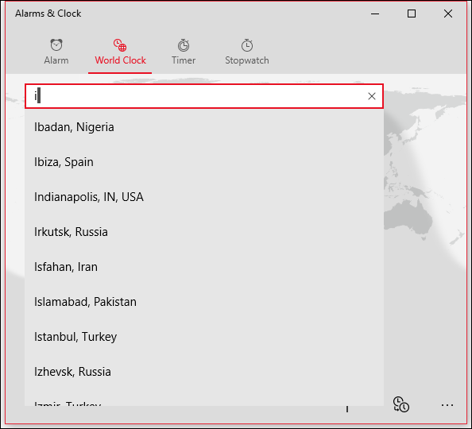Pick Istanbul, Turkey suggestion
The image size is (472, 429).
click(204, 337)
